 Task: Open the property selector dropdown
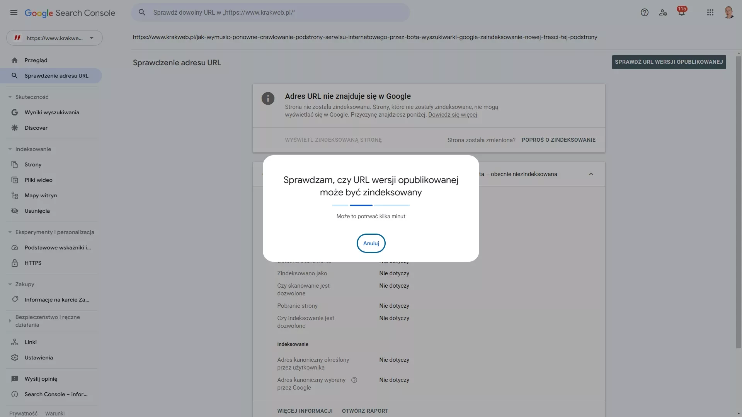[x=54, y=38]
